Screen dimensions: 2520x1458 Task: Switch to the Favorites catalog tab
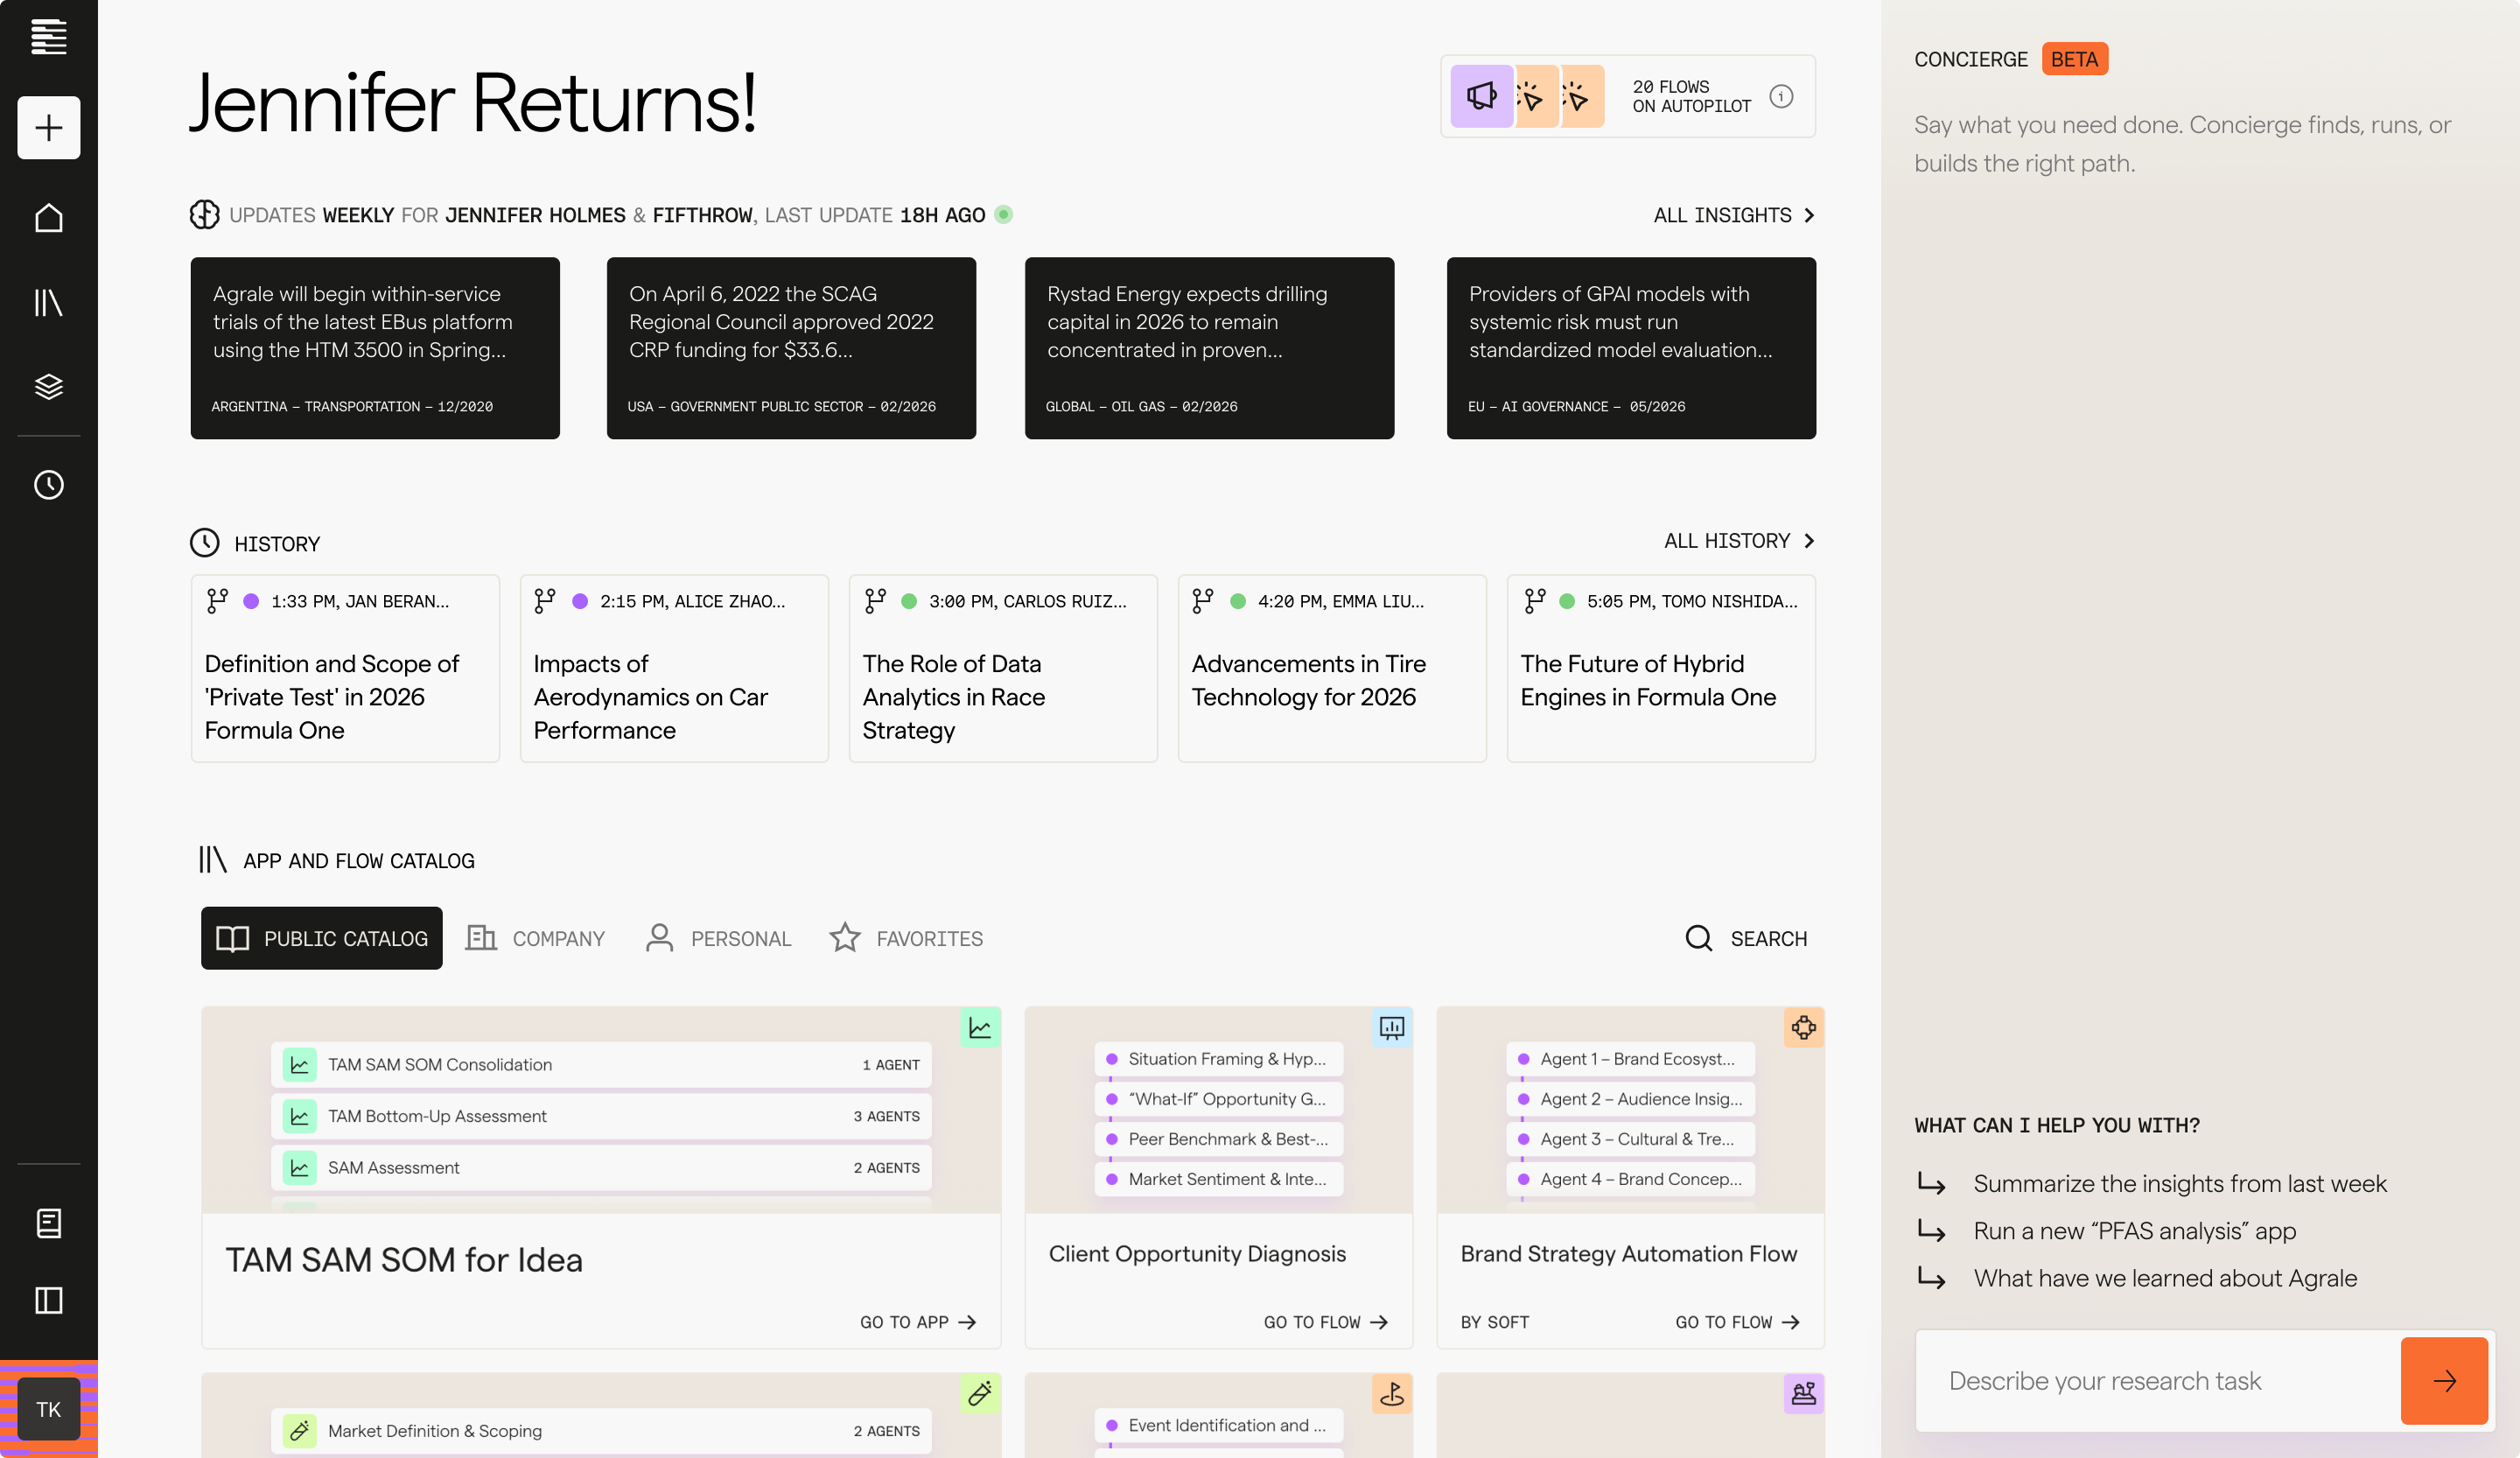(x=906, y=938)
